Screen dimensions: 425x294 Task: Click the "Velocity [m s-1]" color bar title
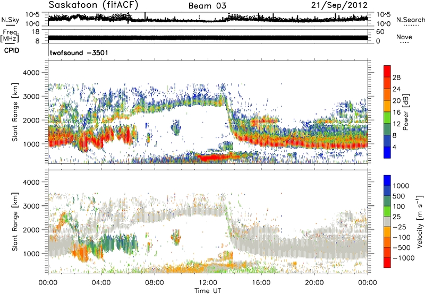point(420,221)
